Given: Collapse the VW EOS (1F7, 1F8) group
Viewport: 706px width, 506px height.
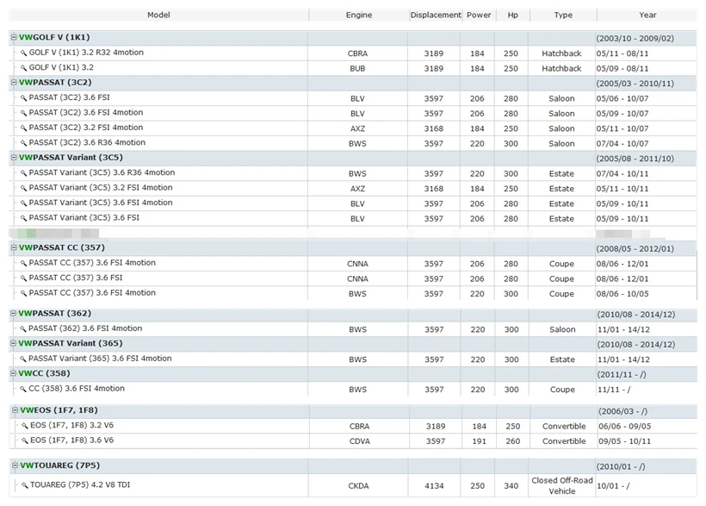Looking at the screenshot, I should pos(15,410).
